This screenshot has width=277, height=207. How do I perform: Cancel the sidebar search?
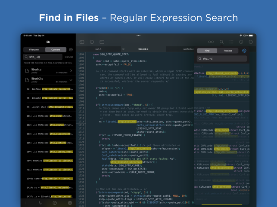[x=69, y=57]
